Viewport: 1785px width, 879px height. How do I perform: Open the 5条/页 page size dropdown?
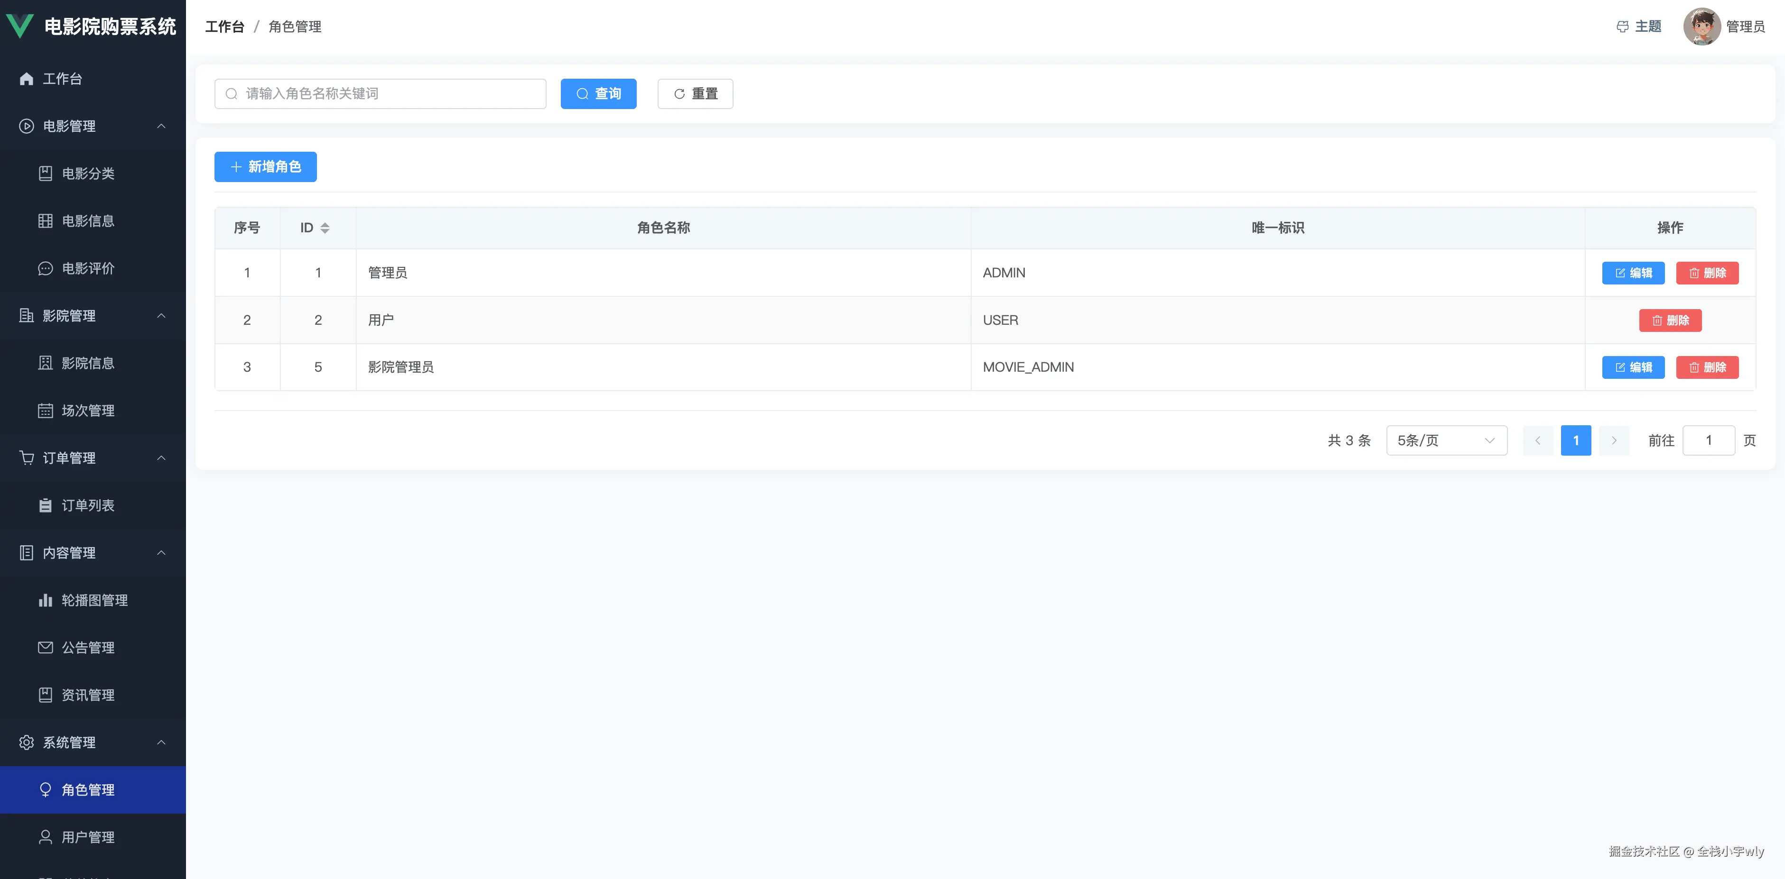click(1446, 441)
